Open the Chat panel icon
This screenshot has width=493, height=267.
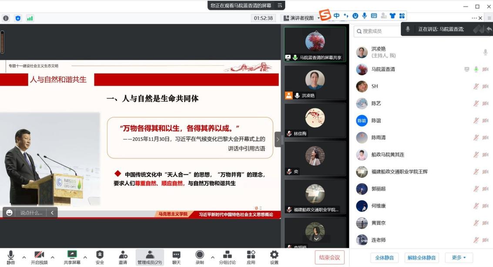click(x=176, y=257)
